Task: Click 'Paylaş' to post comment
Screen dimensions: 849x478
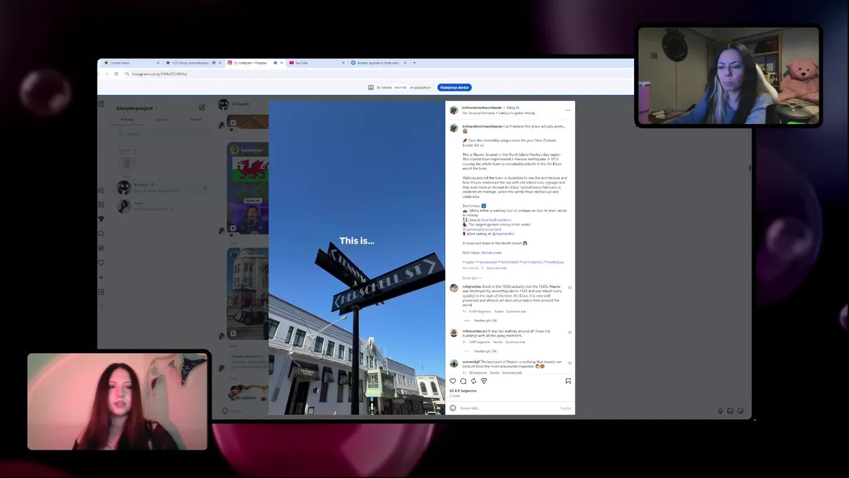Action: [565, 408]
